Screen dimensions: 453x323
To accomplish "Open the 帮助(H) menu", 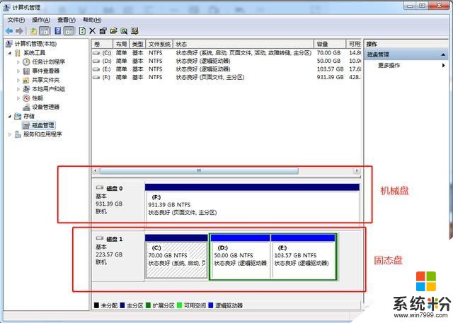I will [x=92, y=20].
